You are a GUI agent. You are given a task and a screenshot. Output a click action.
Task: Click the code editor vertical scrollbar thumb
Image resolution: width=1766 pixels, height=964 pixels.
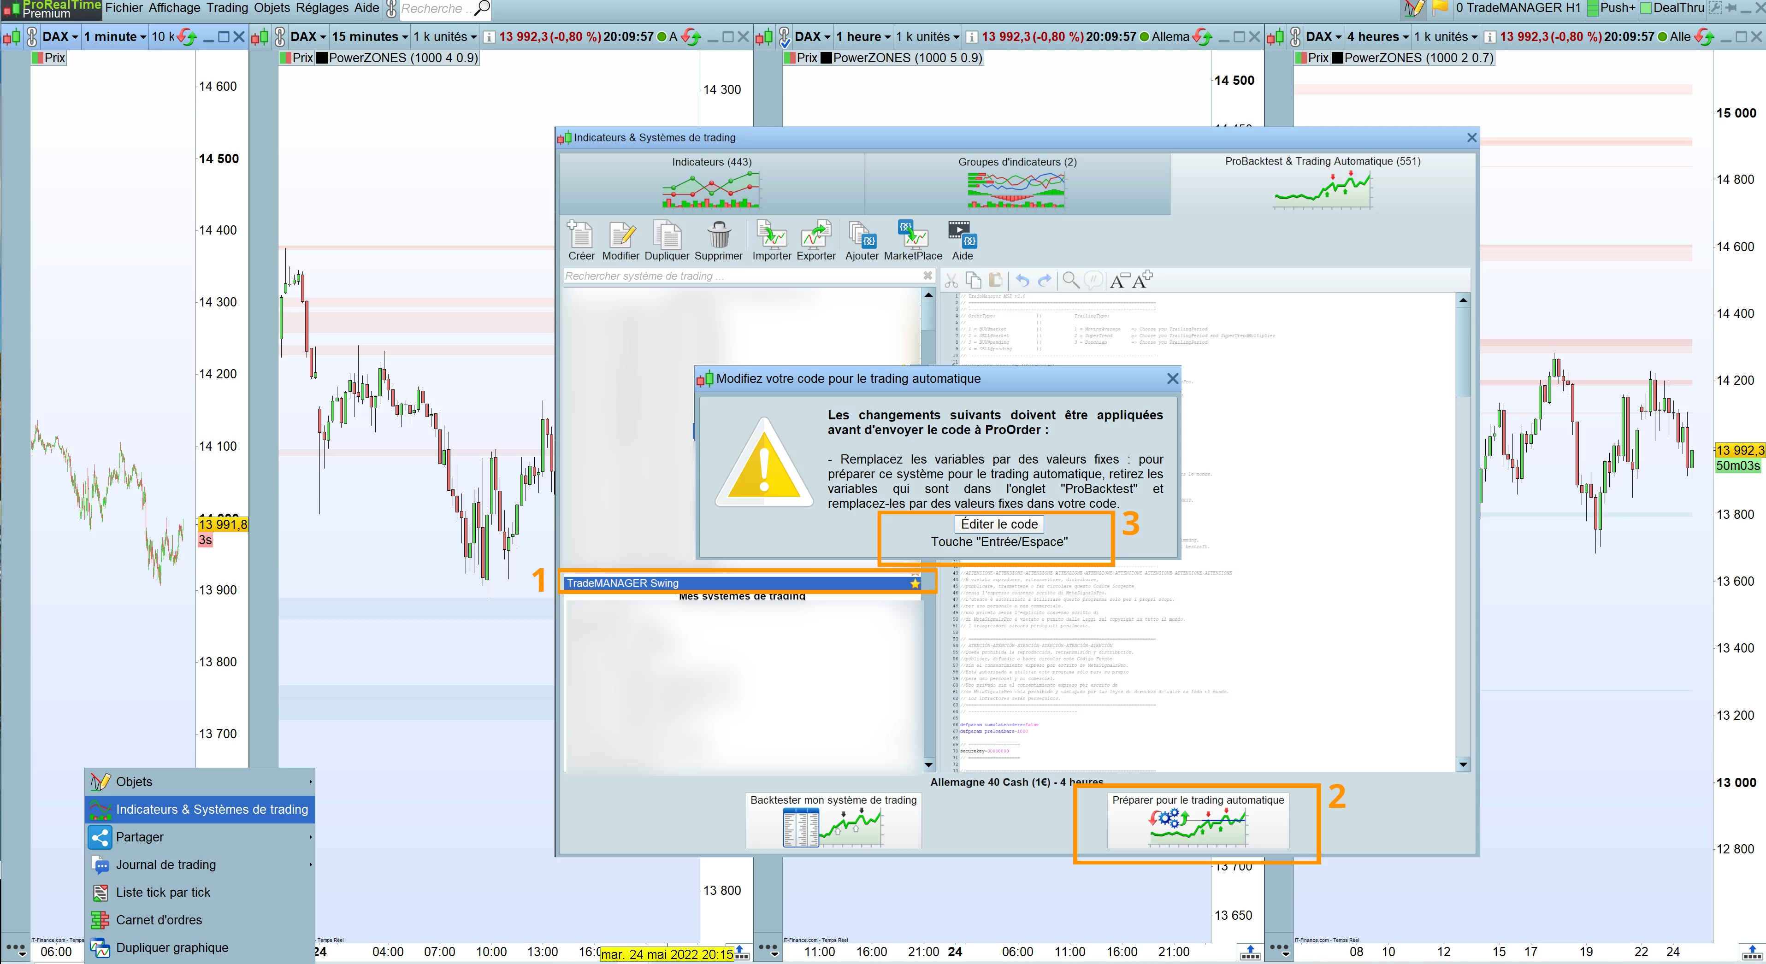pos(1463,353)
